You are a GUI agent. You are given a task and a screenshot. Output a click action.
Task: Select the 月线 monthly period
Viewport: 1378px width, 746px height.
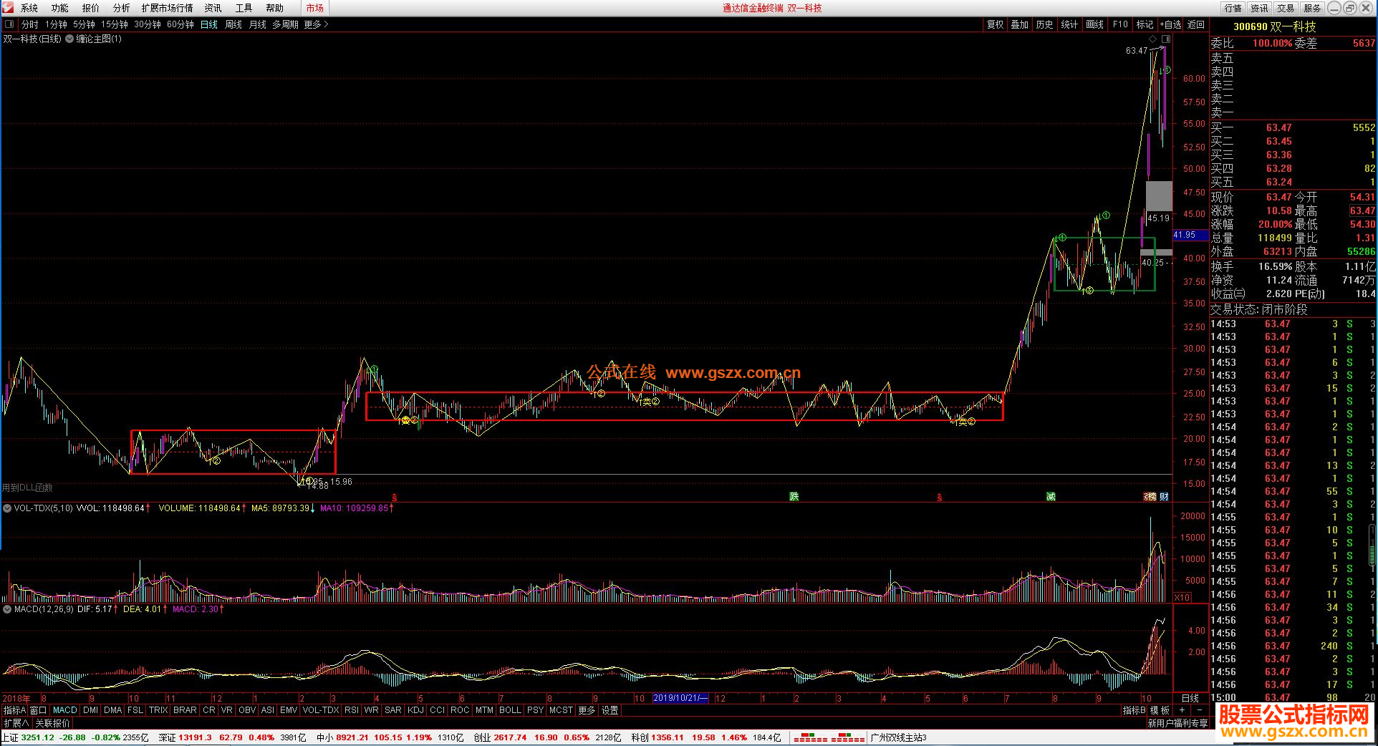(x=258, y=24)
